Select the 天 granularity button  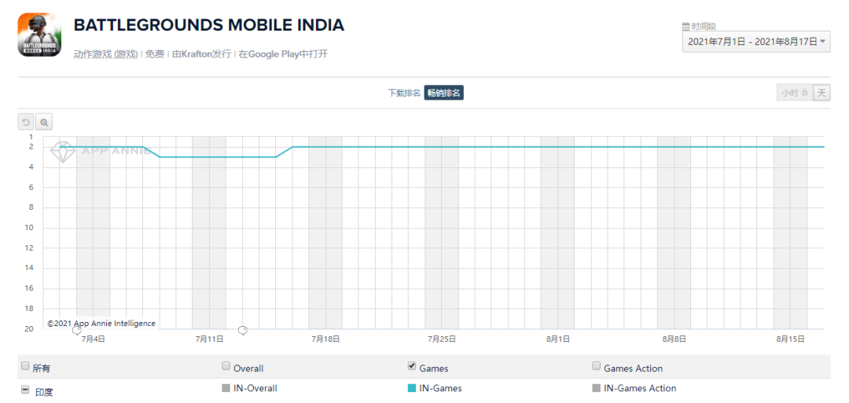(821, 93)
